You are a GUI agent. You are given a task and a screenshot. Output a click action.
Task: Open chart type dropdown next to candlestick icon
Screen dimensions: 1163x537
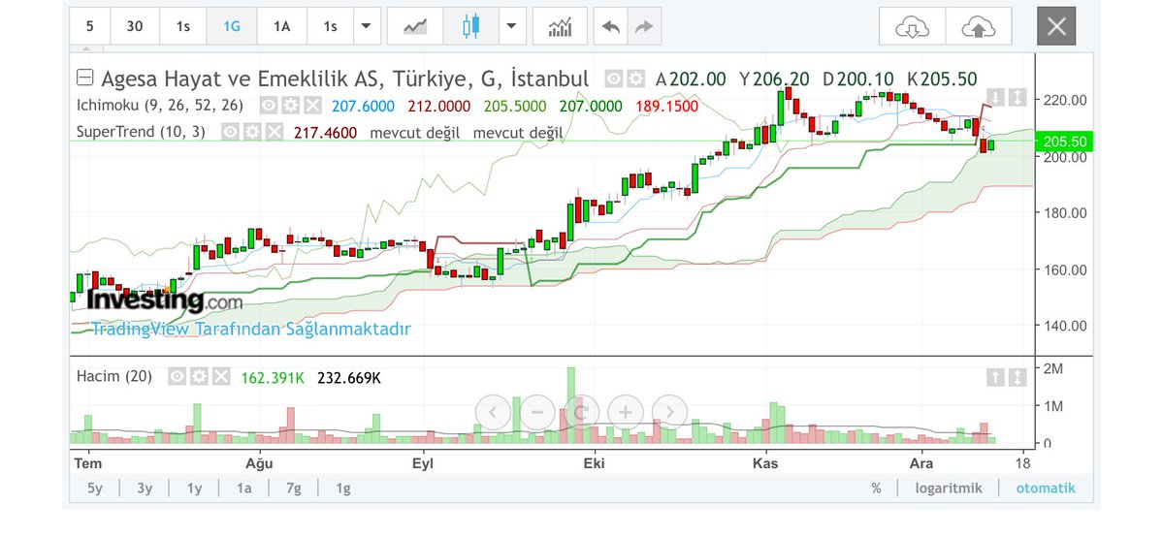point(511,27)
